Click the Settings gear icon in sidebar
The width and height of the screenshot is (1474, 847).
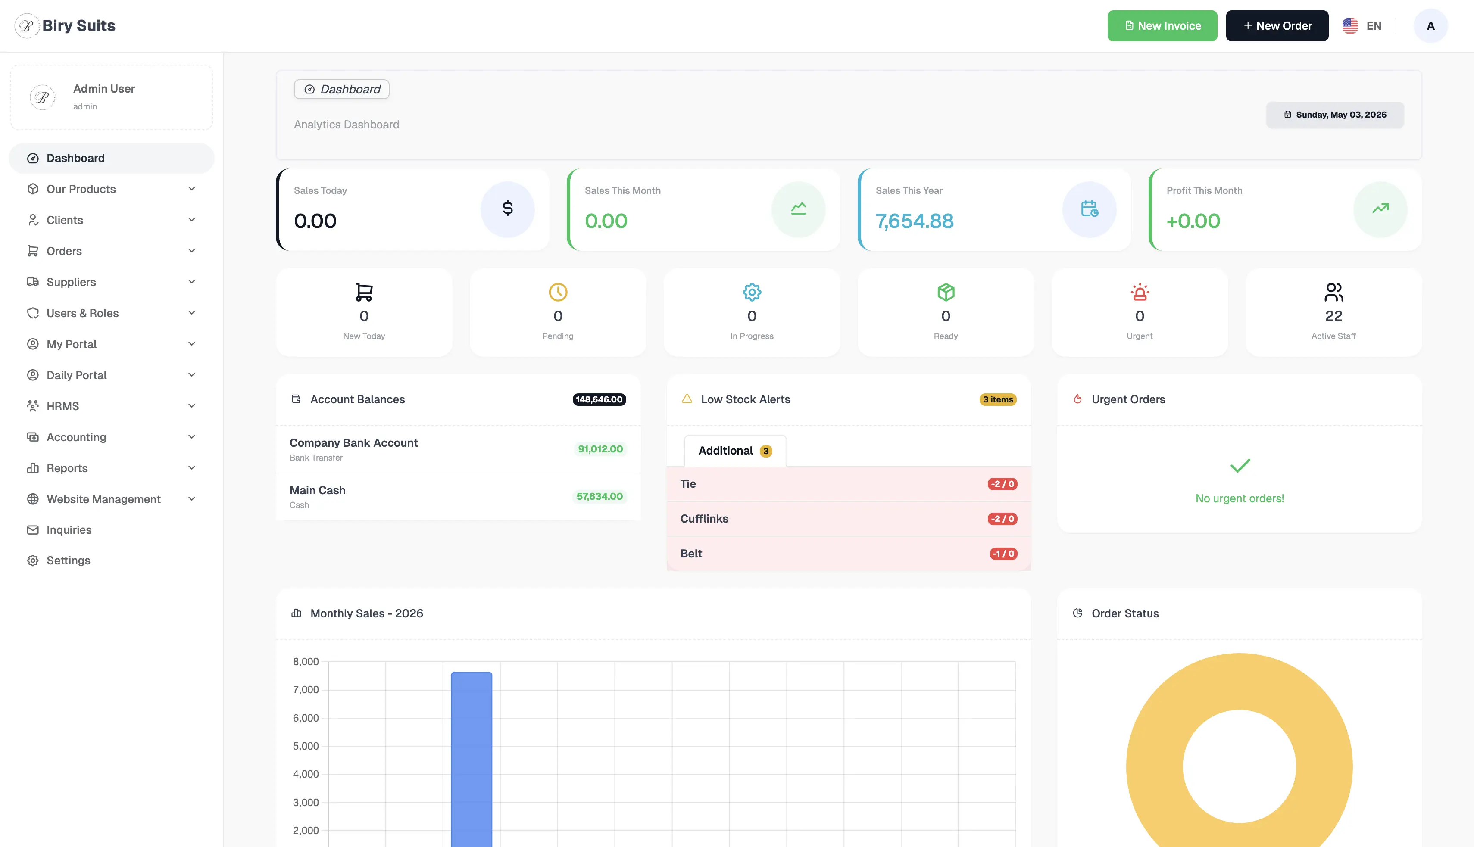[33, 561]
